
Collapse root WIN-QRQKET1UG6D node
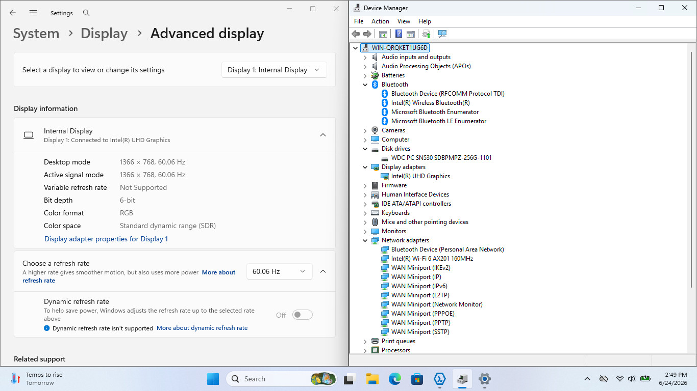(355, 48)
